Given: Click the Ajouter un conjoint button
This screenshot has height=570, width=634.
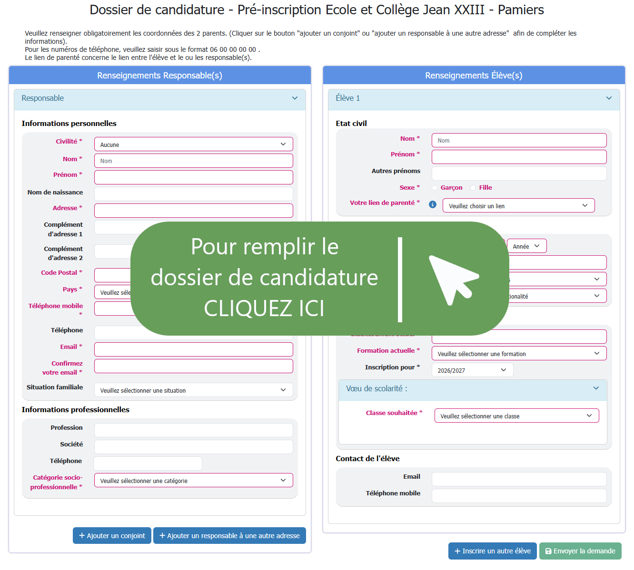Looking at the screenshot, I should (x=112, y=536).
